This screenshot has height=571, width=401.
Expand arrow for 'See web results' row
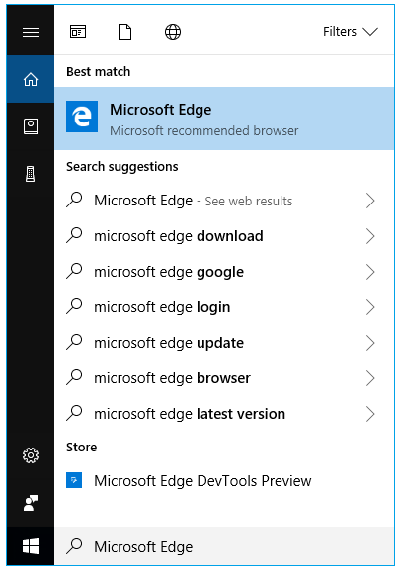tap(370, 201)
